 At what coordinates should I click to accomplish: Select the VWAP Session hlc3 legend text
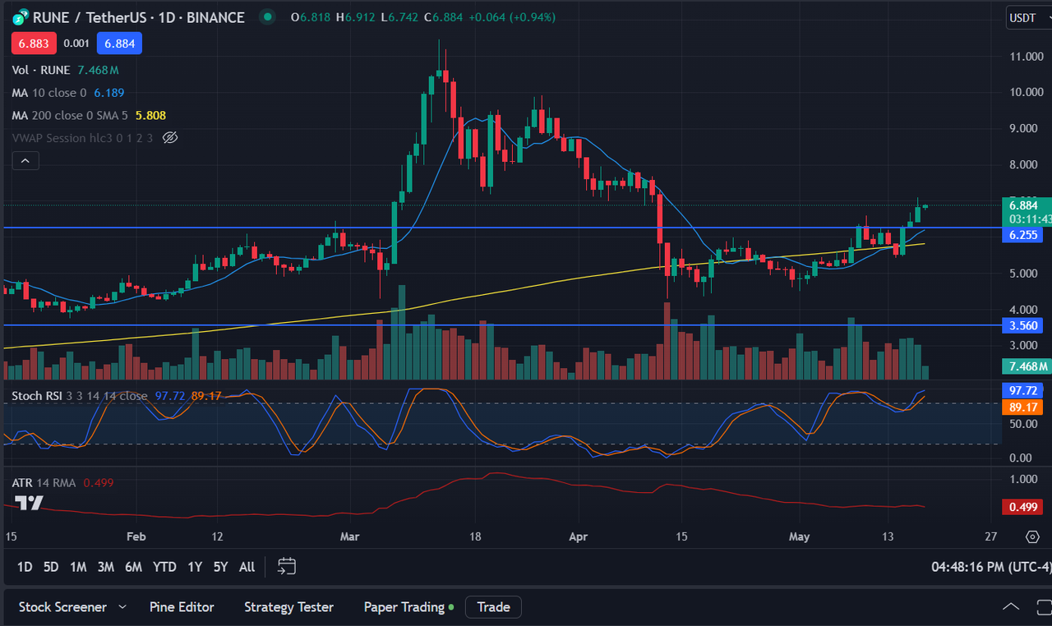[x=82, y=138]
